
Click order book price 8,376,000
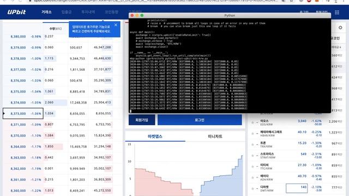18,81
